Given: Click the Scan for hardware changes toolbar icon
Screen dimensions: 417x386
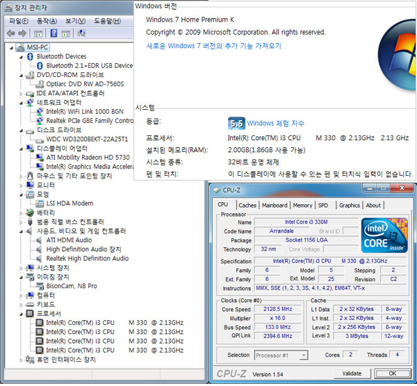Looking at the screenshot, I should [81, 33].
